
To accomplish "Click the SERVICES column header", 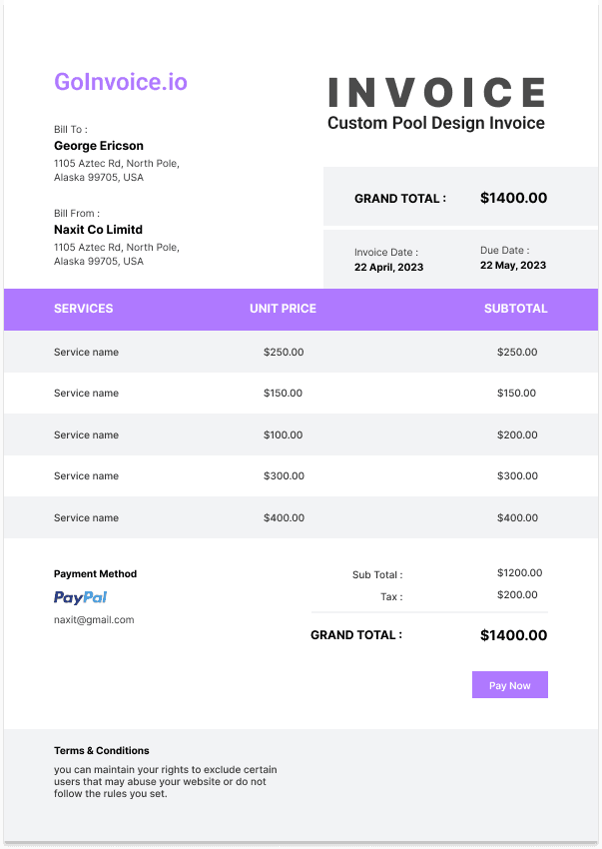I will coord(84,309).
